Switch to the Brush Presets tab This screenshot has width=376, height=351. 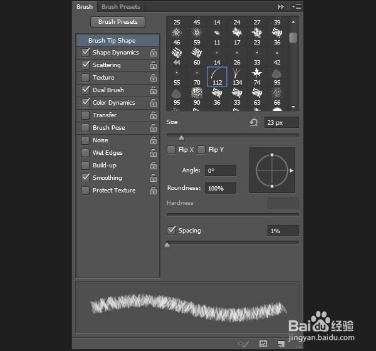(x=121, y=7)
